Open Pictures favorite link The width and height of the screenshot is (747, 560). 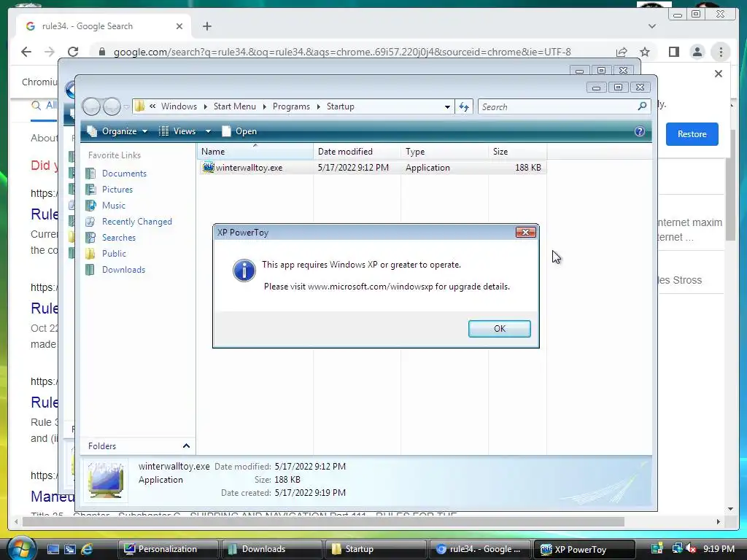point(117,190)
